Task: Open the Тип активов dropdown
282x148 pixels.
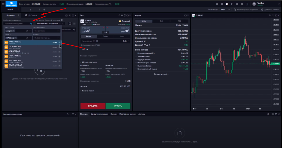Action: [47, 31]
